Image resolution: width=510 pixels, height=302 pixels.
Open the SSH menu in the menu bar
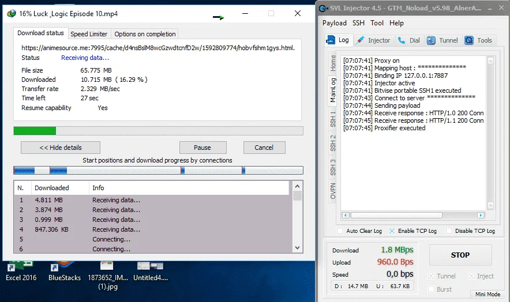(358, 23)
